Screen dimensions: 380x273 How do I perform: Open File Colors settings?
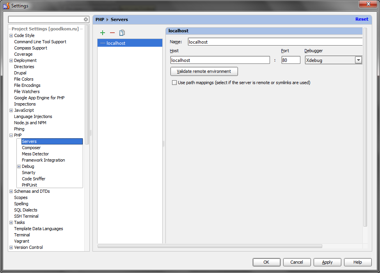[x=24, y=79]
